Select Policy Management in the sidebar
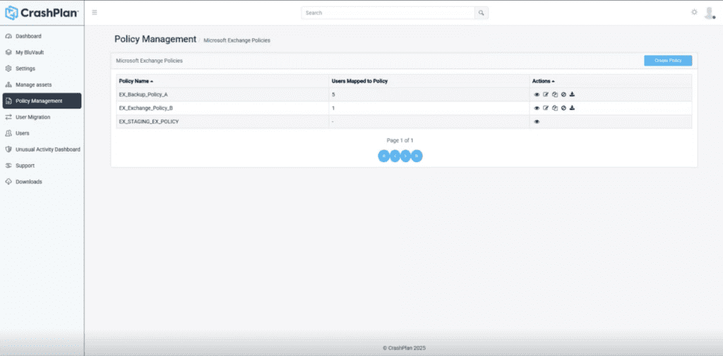This screenshot has width=723, height=356. [42, 101]
